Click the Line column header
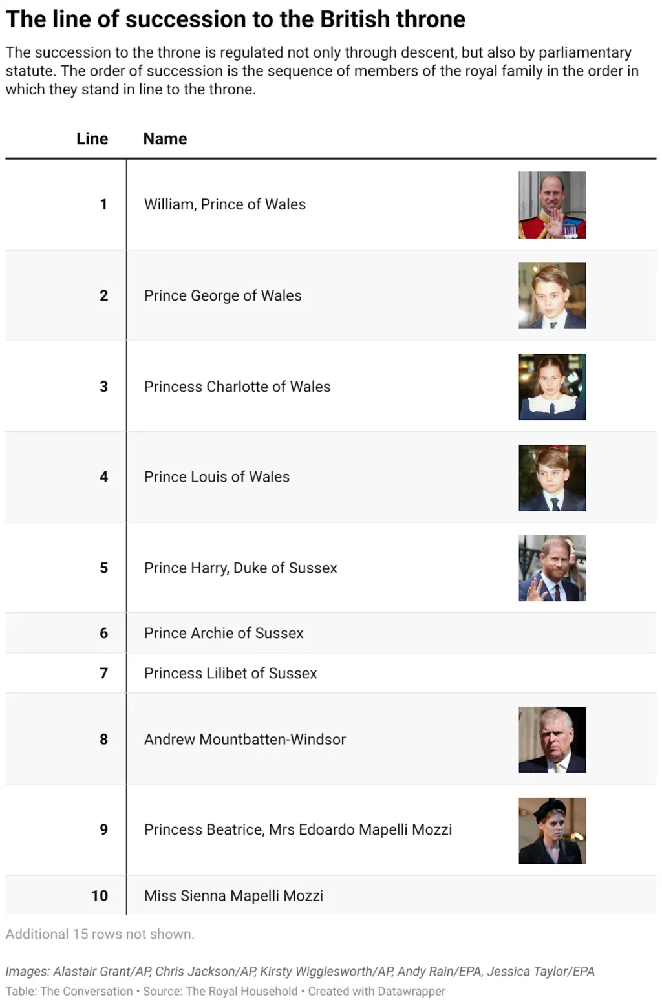The width and height of the screenshot is (662, 1004). coord(92,139)
